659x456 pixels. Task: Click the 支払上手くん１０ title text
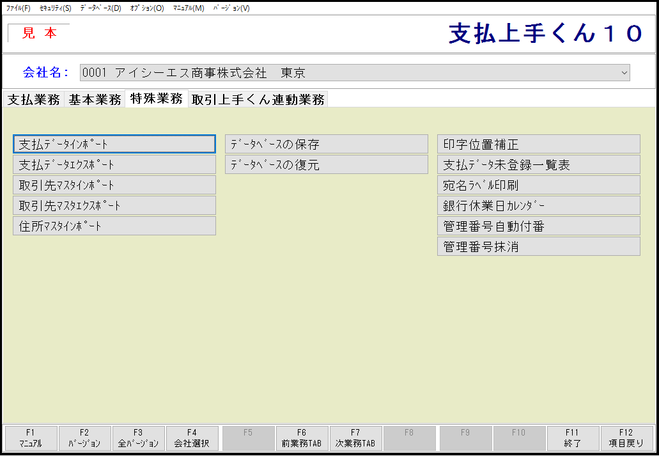[545, 34]
